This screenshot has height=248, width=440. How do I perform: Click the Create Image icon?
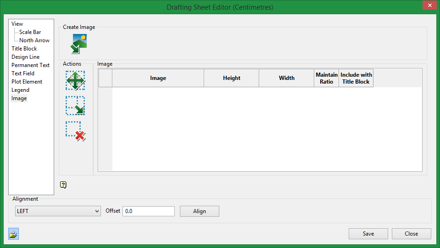coord(78,44)
